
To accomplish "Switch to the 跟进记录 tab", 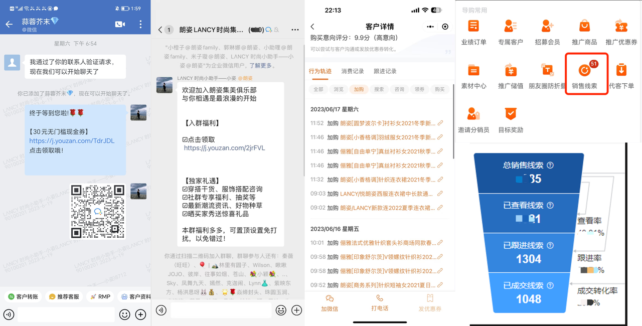I will 385,71.
